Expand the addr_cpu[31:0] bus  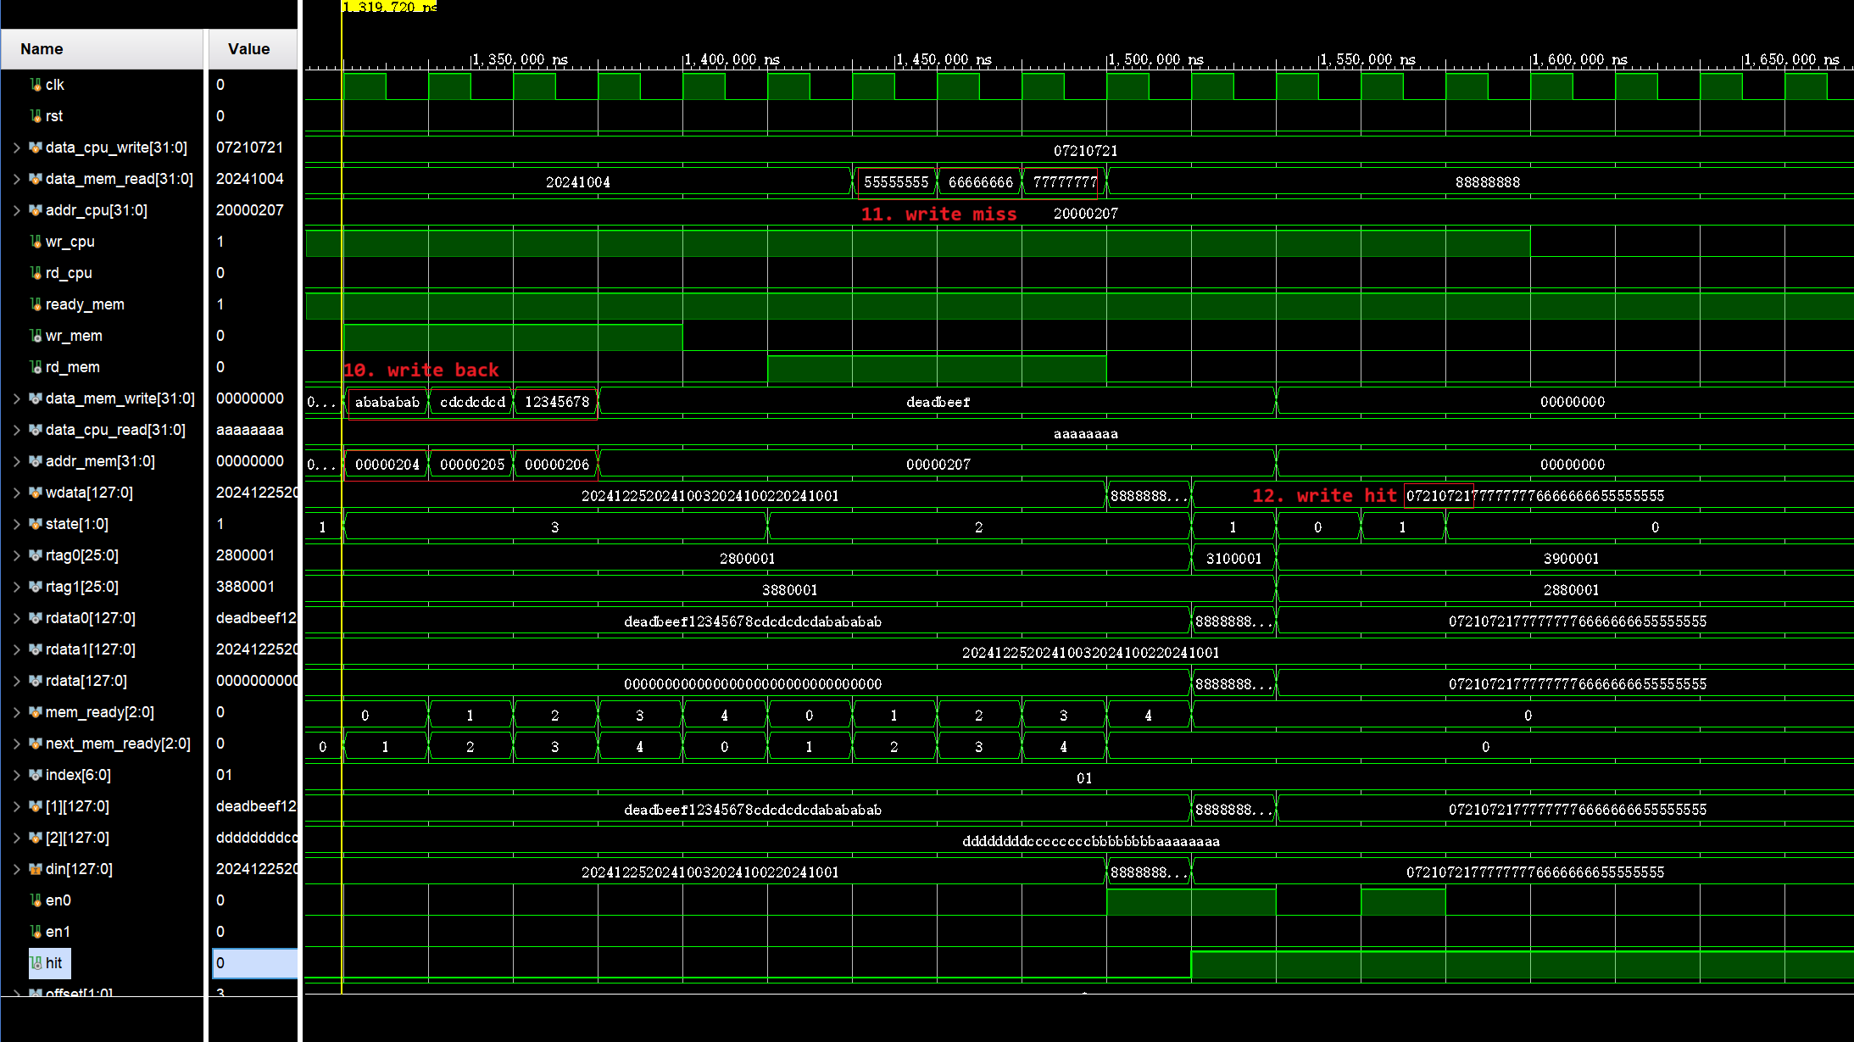[x=16, y=210]
